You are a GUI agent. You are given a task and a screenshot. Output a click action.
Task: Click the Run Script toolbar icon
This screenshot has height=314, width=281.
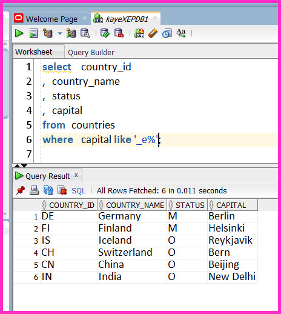click(x=33, y=33)
